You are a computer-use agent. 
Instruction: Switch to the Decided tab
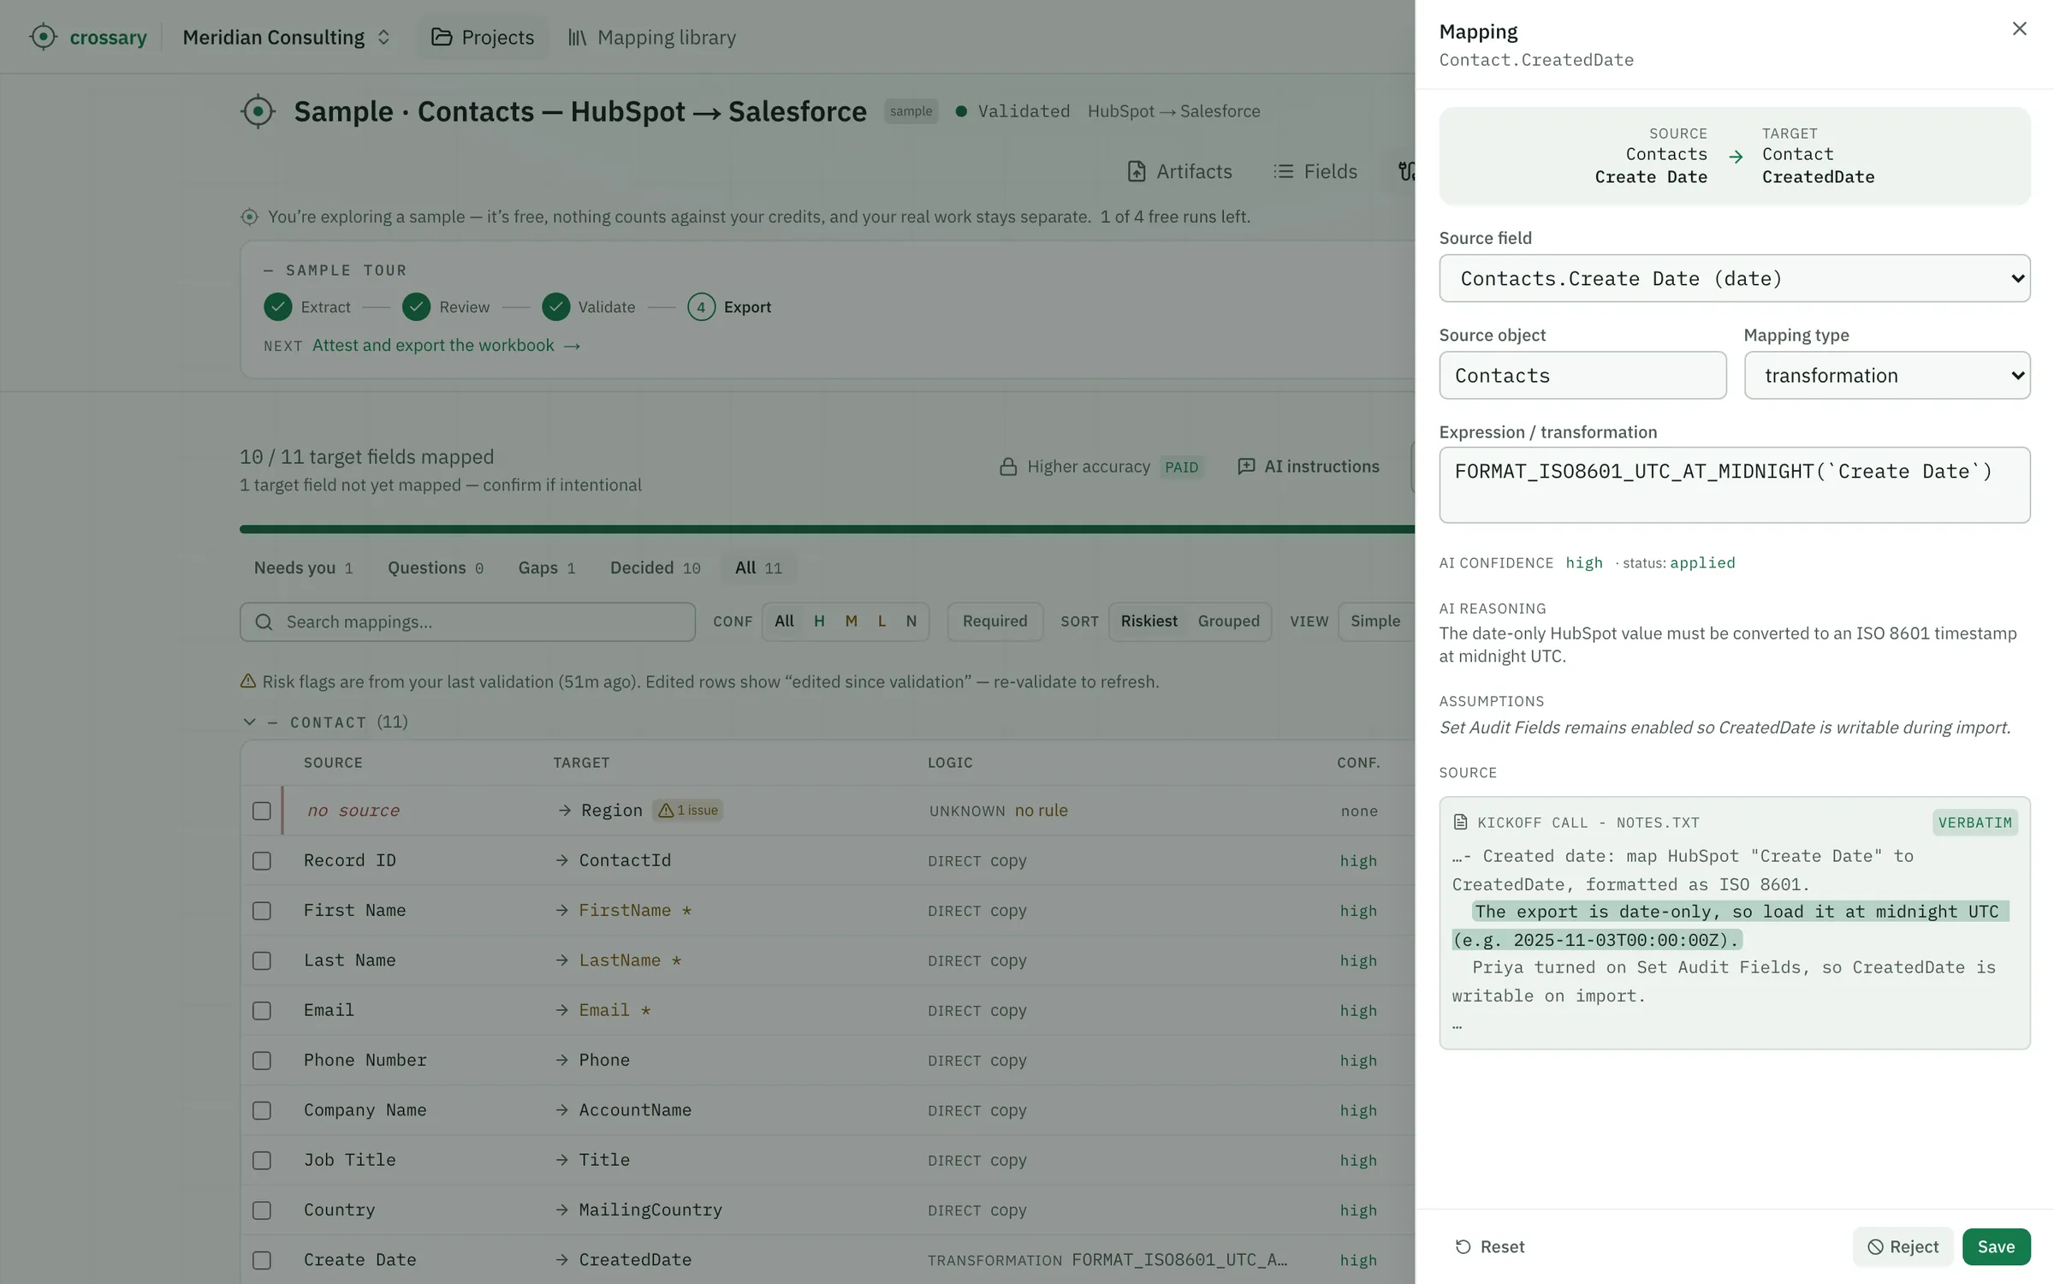[655, 568]
